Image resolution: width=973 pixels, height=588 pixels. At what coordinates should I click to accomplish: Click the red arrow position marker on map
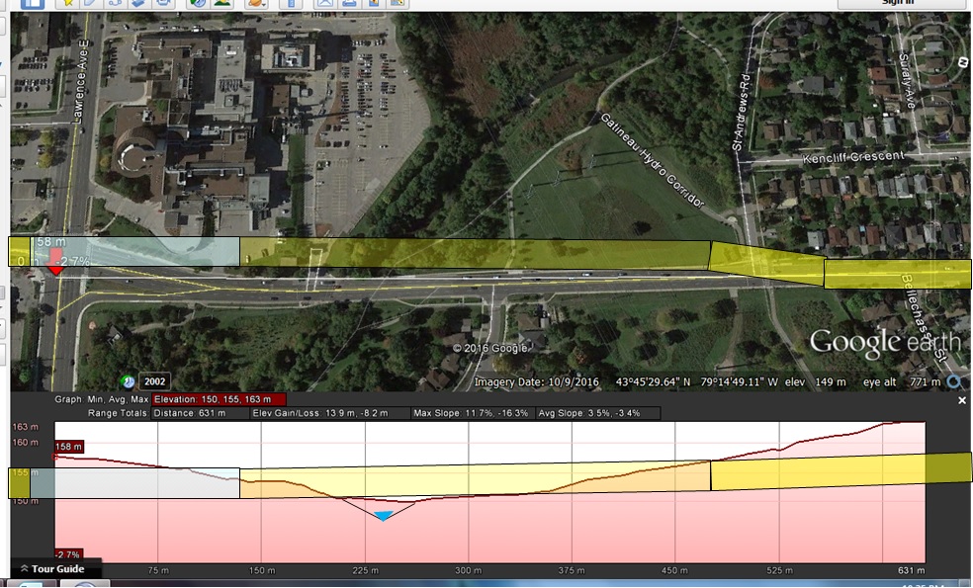point(55,262)
